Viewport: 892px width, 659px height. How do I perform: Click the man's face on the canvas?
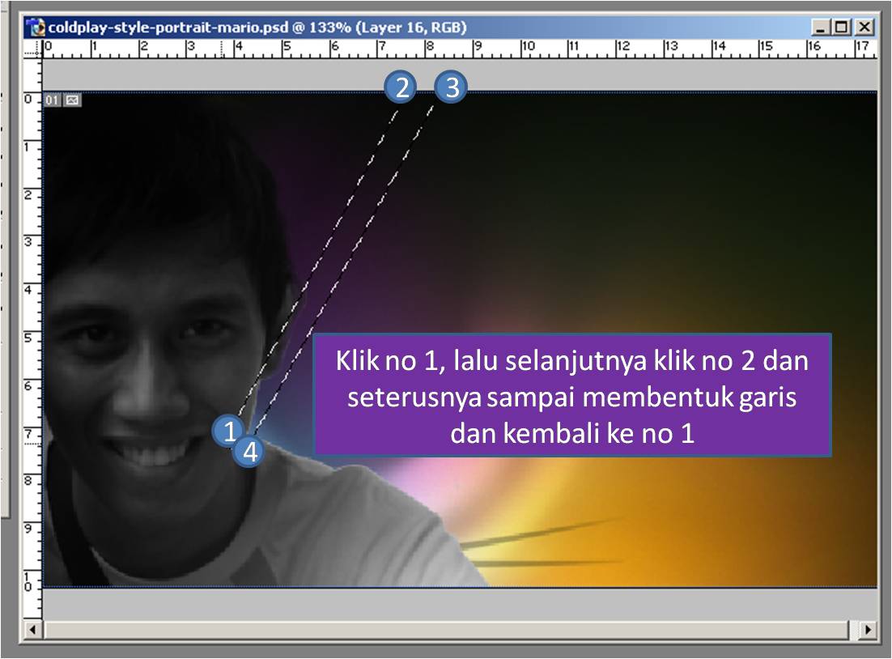click(x=154, y=356)
